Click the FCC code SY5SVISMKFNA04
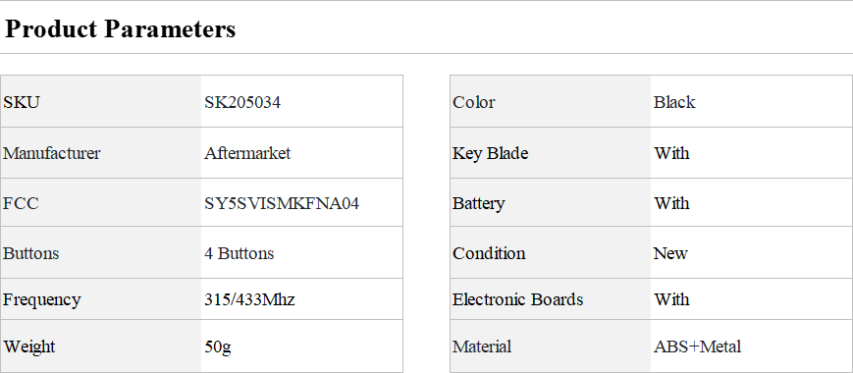 pyautogui.click(x=282, y=203)
